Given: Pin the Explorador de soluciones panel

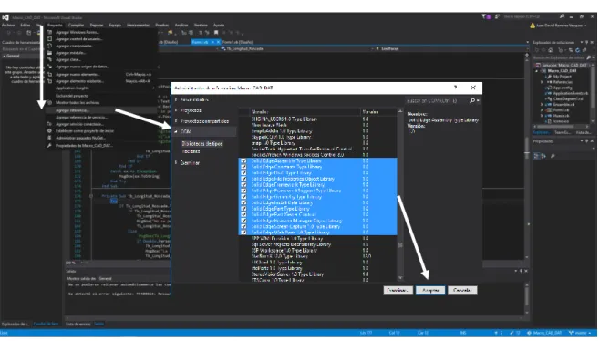Looking at the screenshot, I should [x=587, y=42].
